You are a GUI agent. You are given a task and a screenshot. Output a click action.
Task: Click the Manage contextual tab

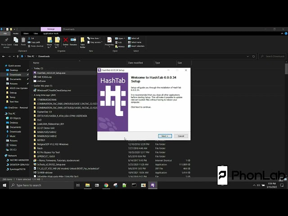[51, 29]
